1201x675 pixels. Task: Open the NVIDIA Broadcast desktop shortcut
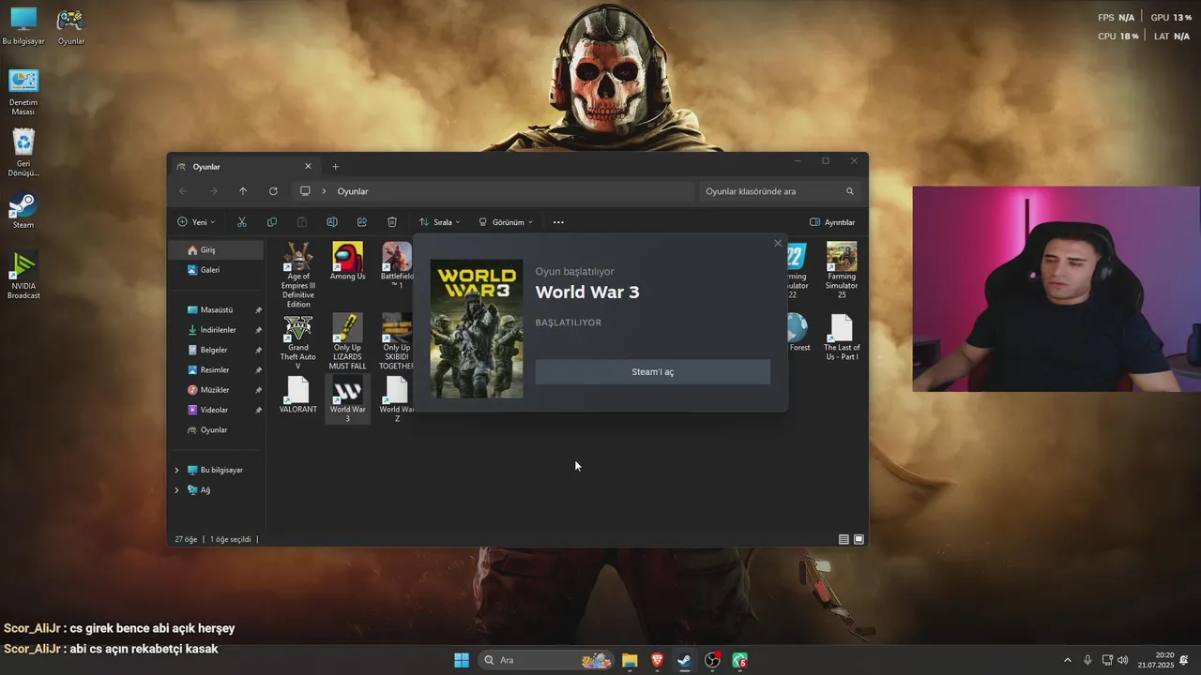23,276
